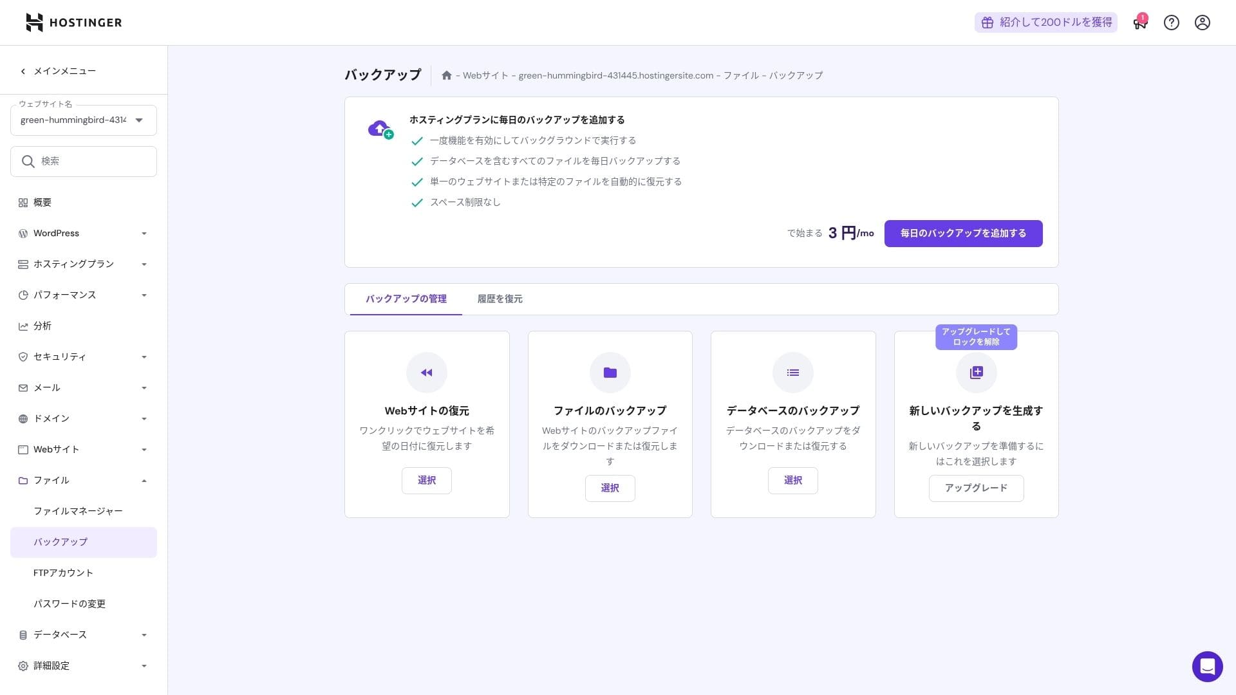This screenshot has width=1236, height=695.
Task: Open the notifications megaphone icon
Action: pyautogui.click(x=1140, y=23)
